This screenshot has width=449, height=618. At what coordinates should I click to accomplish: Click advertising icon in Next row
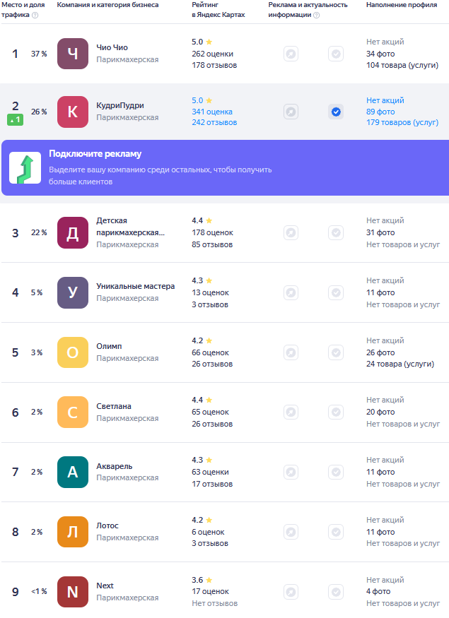(x=291, y=592)
